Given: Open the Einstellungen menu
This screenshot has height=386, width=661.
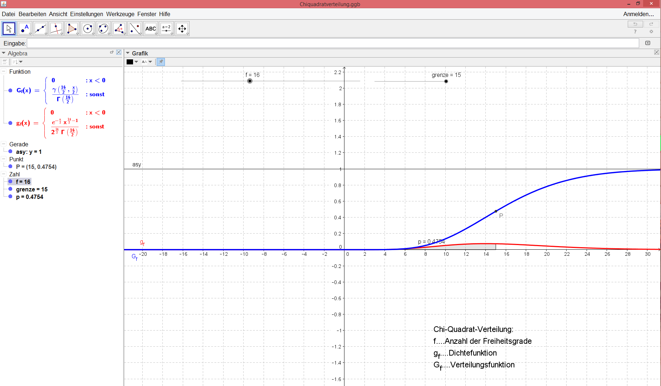Looking at the screenshot, I should pyautogui.click(x=87, y=14).
